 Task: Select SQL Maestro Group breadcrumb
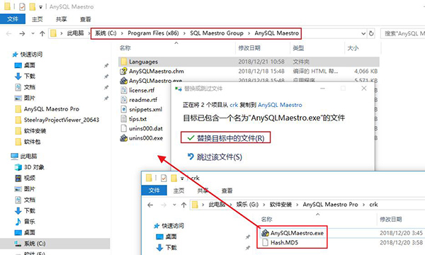(217, 33)
